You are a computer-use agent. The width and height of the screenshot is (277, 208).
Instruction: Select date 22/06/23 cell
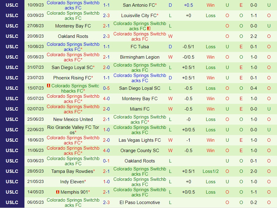tap(35, 130)
